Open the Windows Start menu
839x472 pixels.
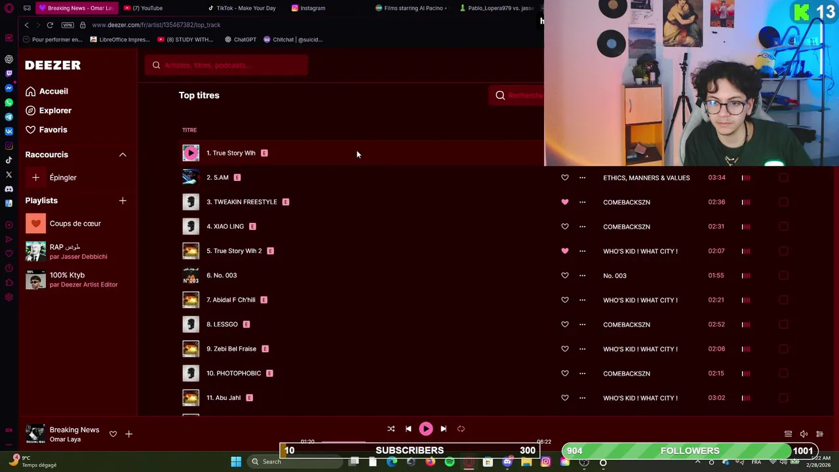coord(236,462)
